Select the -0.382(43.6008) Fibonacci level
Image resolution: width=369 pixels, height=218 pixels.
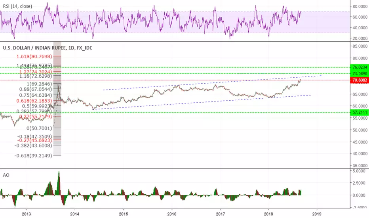tap(33, 145)
